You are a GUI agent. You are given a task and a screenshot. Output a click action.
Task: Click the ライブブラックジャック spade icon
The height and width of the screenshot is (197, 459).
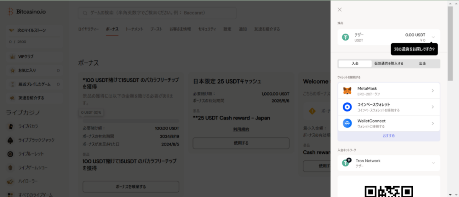[x=10, y=140]
